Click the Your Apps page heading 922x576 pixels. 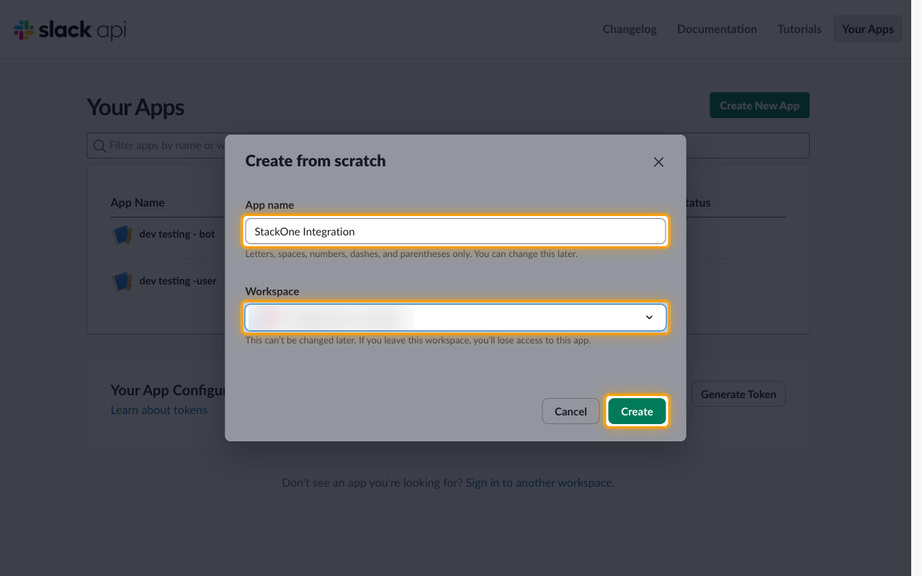(135, 107)
